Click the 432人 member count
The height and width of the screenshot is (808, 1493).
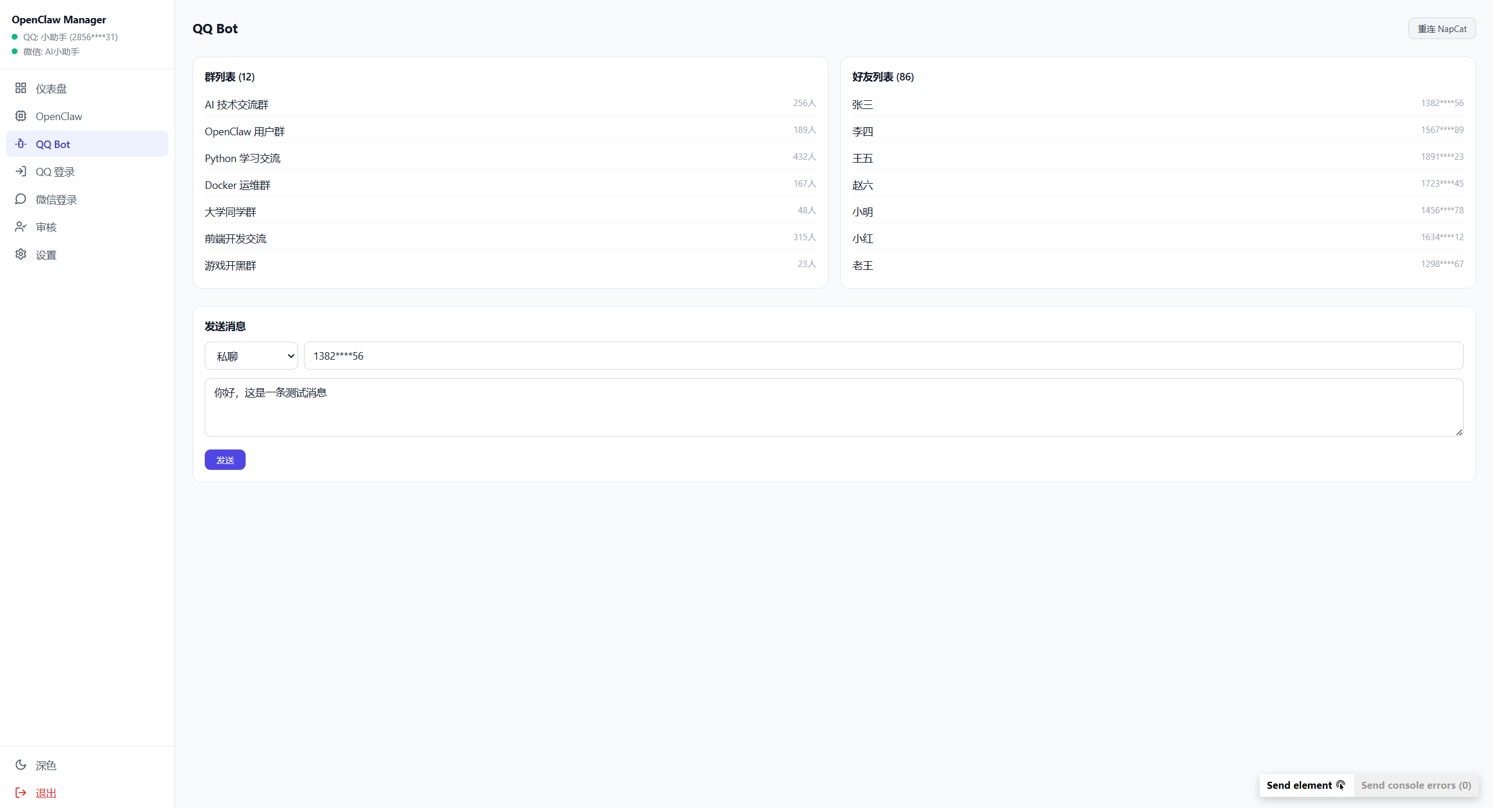point(804,157)
